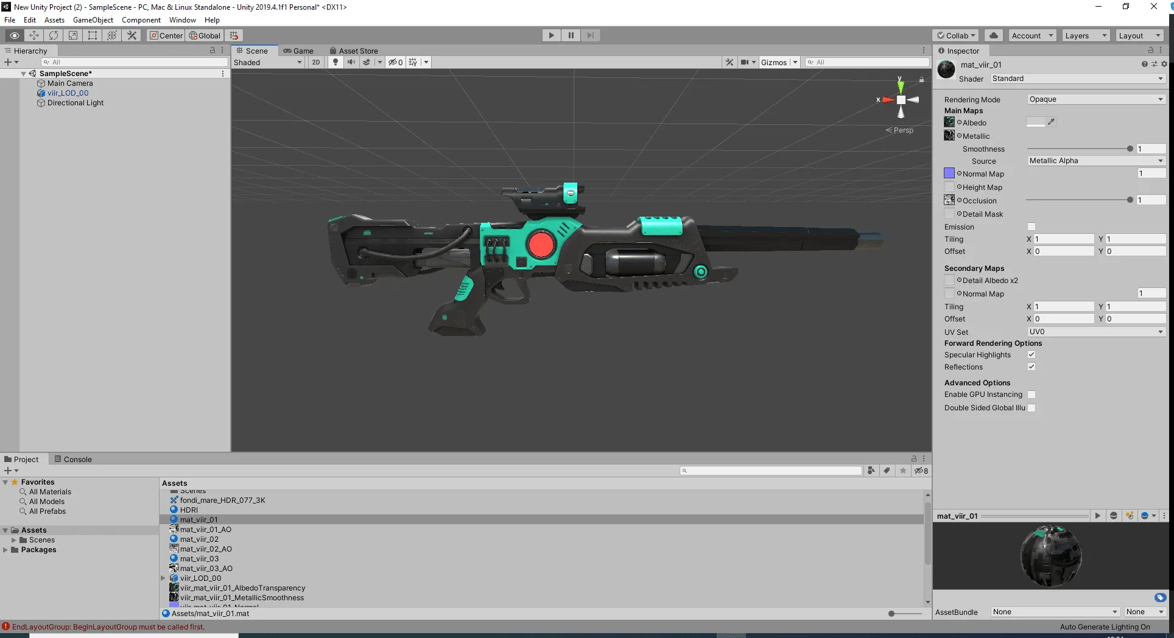The width and height of the screenshot is (1174, 638).
Task: Open the Albedo color swatch
Action: point(1035,122)
